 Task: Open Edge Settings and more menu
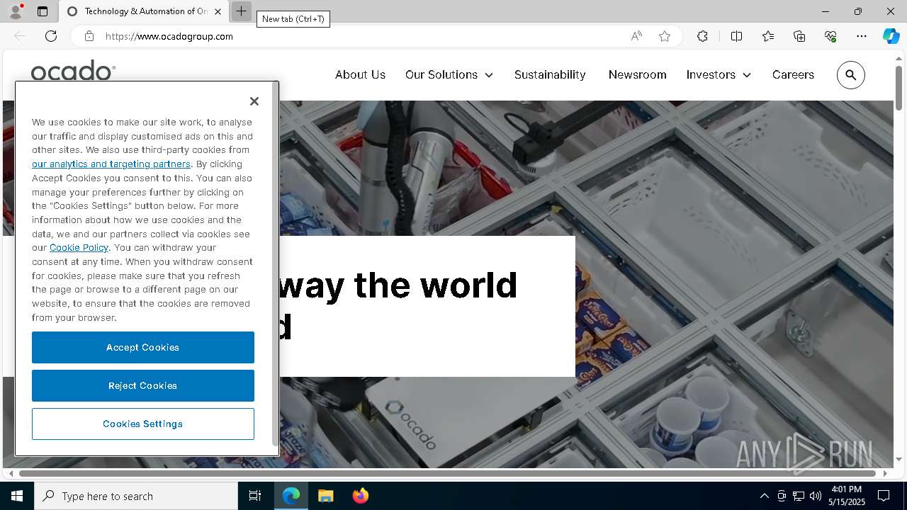click(862, 36)
